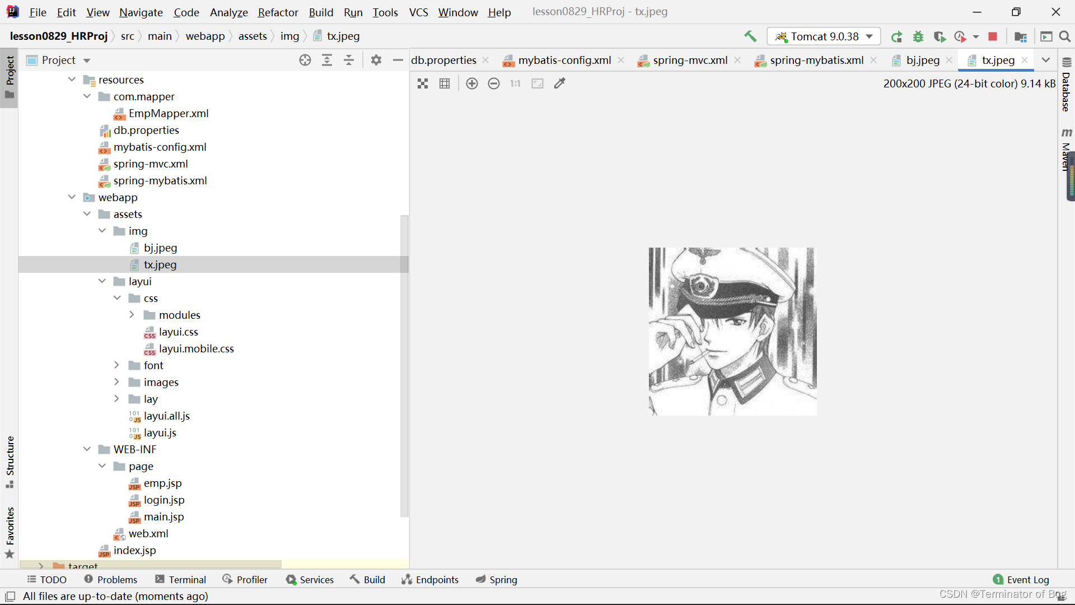1075x605 pixels.
Task: Collapse the webapp folder
Action: (72, 197)
